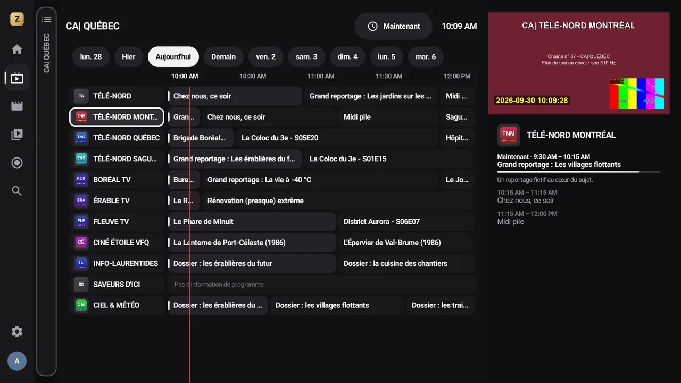Viewport: 681px width, 383px height.
Task: Open Search from the sidebar
Action: (x=17, y=191)
